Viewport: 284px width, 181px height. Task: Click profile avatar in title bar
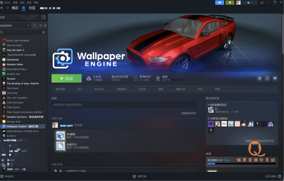238,2
